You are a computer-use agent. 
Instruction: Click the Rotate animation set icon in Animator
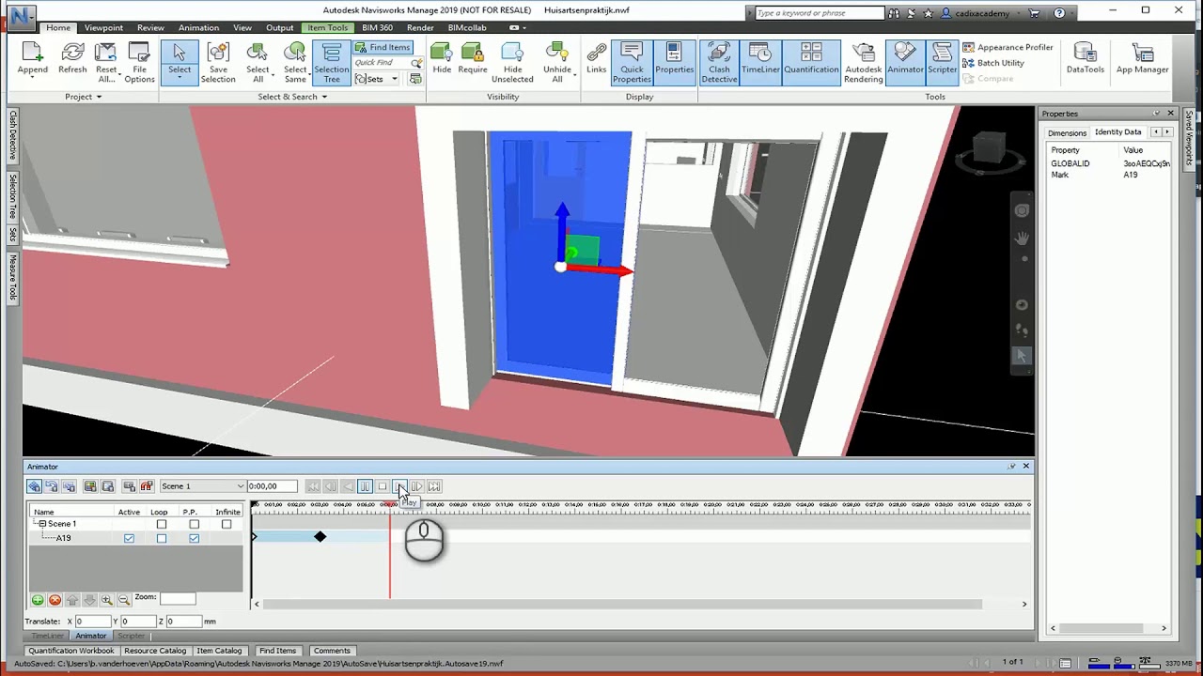(52, 486)
